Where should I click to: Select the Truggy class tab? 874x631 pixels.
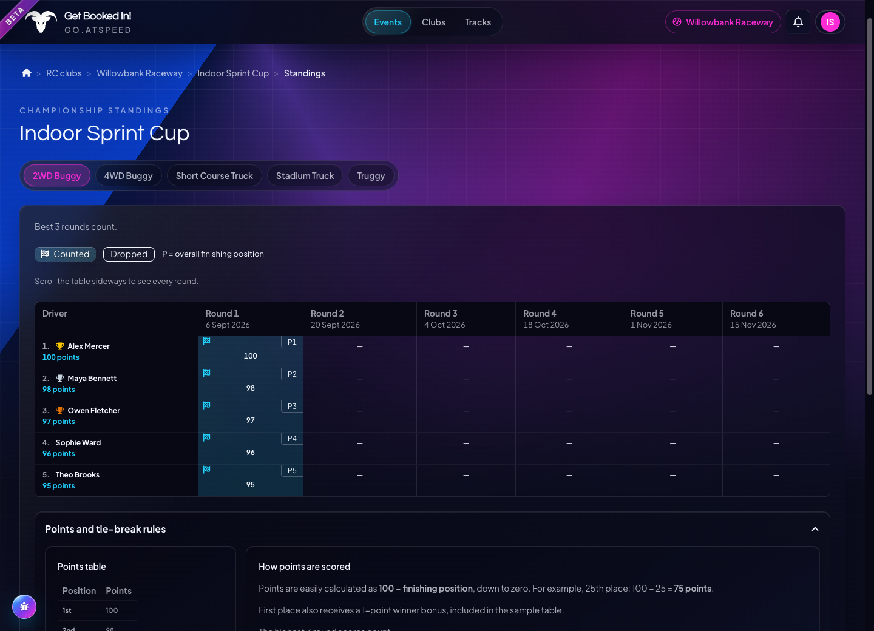pos(371,176)
